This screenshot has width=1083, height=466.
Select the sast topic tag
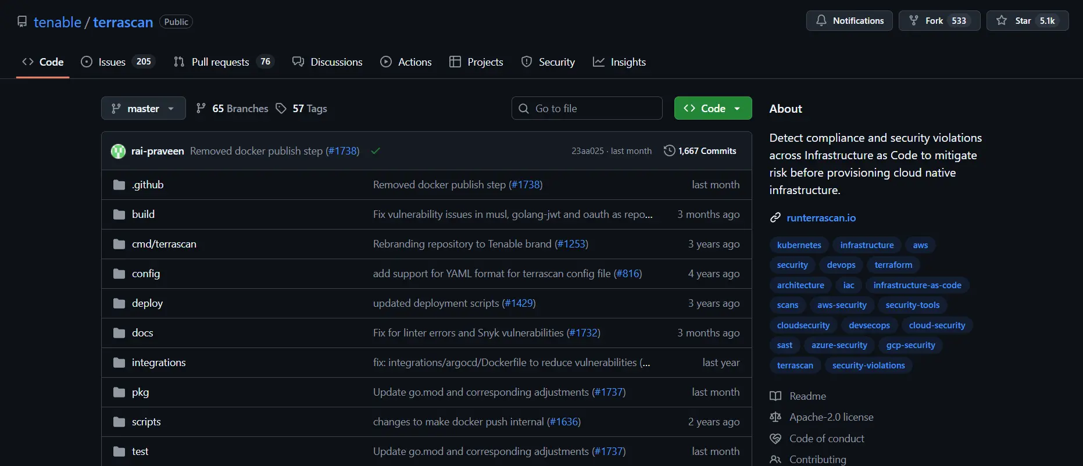point(785,345)
